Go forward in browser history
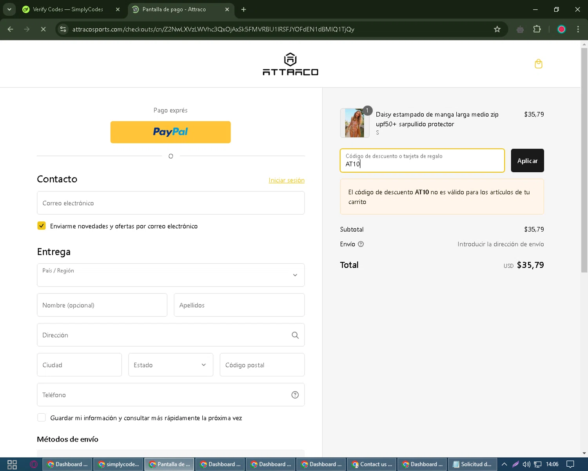This screenshot has height=471, width=588. [27, 29]
